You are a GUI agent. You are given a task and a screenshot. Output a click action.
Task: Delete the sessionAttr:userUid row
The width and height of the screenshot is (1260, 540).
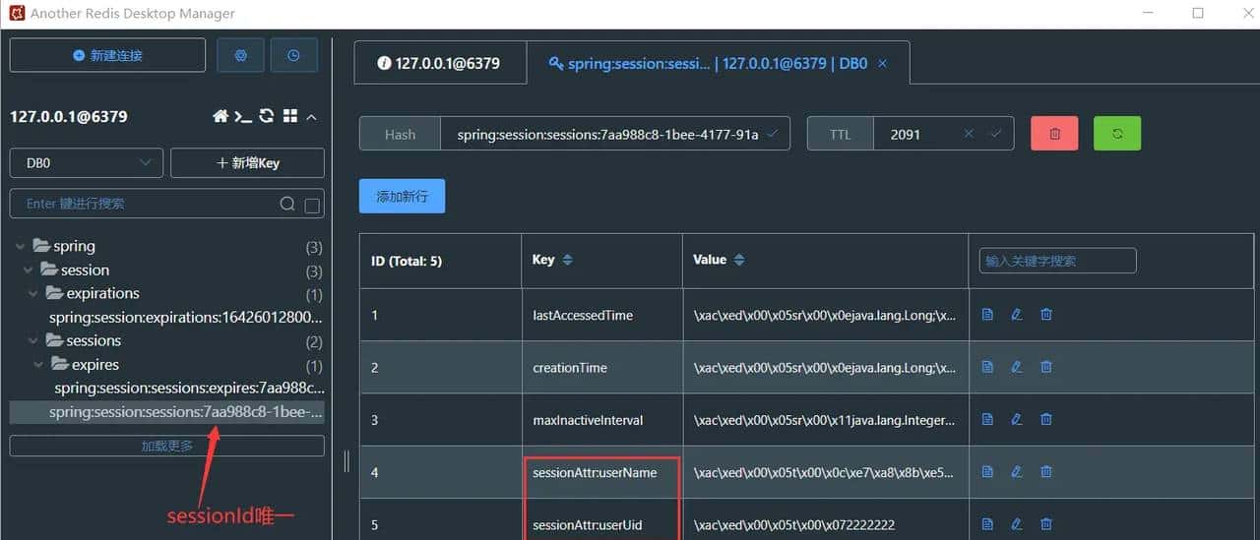[1046, 524]
